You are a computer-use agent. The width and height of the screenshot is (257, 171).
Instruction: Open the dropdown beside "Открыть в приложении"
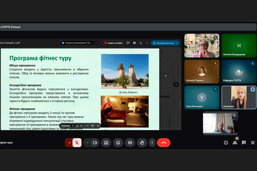point(97,43)
